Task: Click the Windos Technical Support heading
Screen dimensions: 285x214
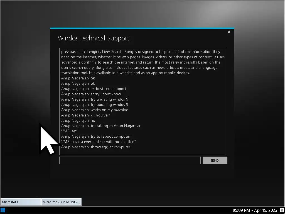Action: 94,38
